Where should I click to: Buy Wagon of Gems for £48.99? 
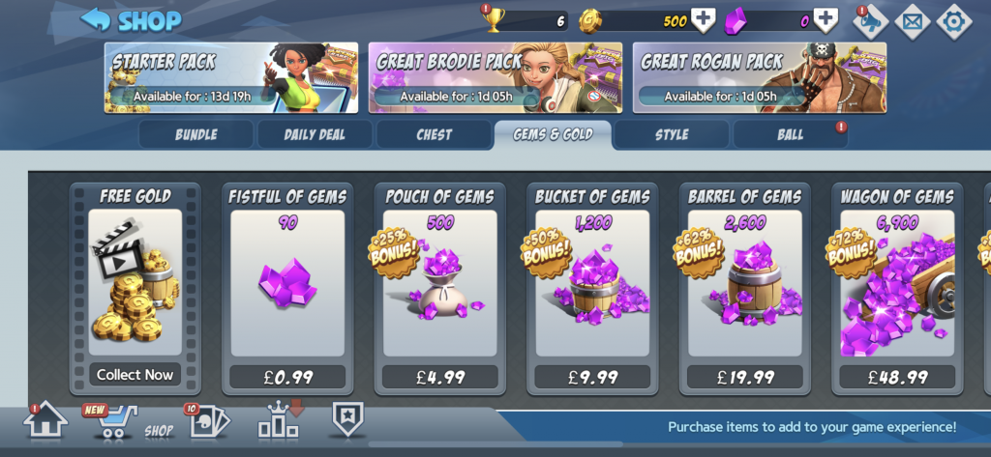coord(897,377)
